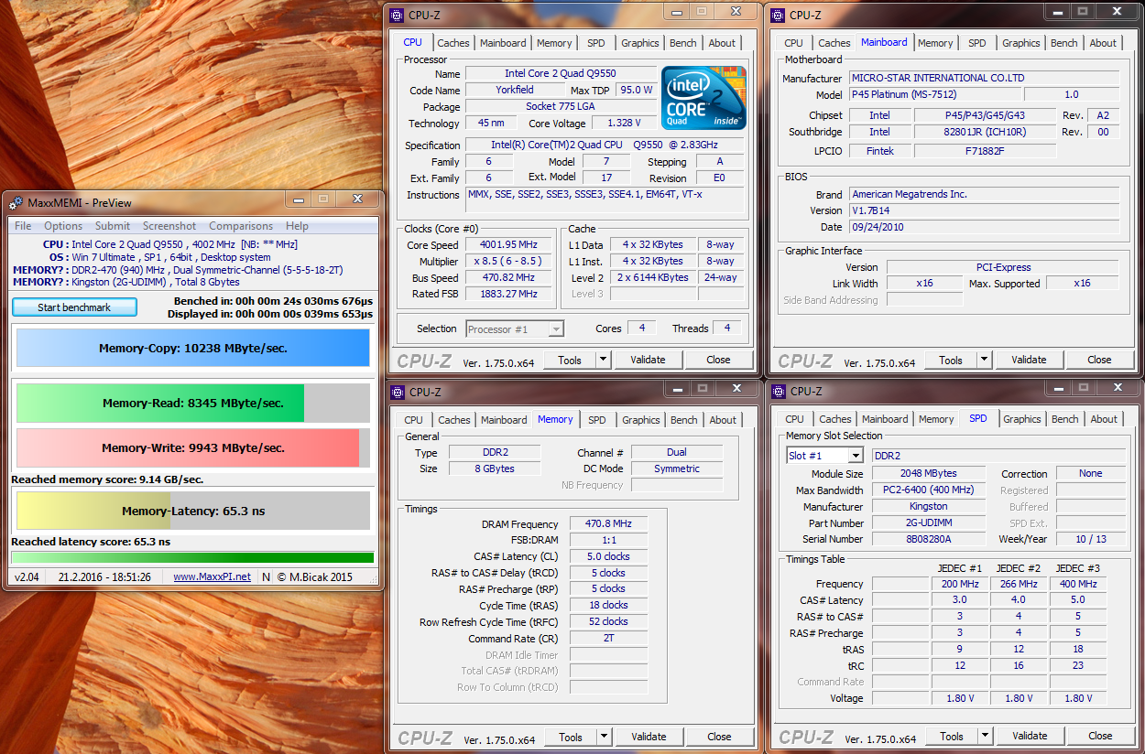Click the Intel Core 2 Quad logo
This screenshot has height=754, width=1145.
tap(704, 98)
